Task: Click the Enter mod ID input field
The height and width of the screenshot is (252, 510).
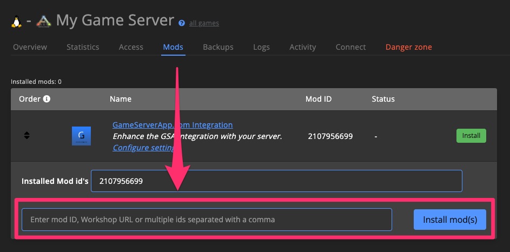Action: [207, 220]
